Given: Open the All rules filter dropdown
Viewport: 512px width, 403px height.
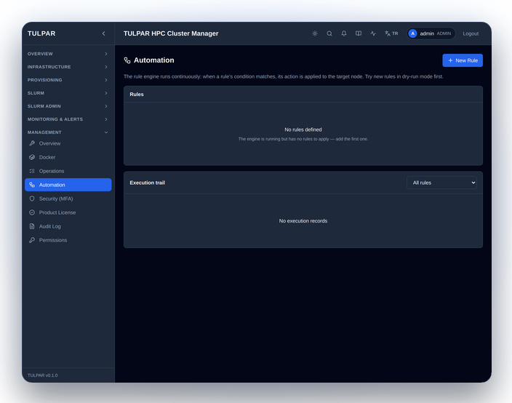Looking at the screenshot, I should tap(441, 183).
